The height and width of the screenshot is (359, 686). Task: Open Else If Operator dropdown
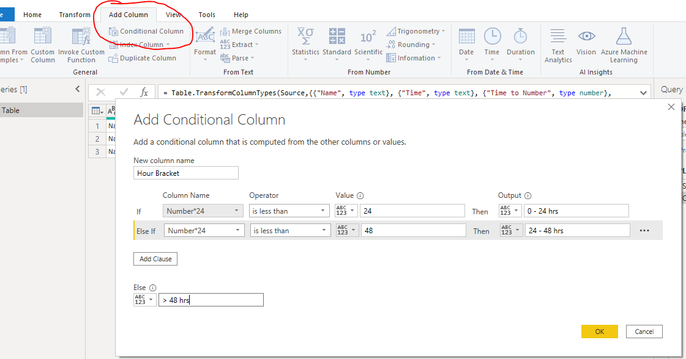click(x=291, y=230)
